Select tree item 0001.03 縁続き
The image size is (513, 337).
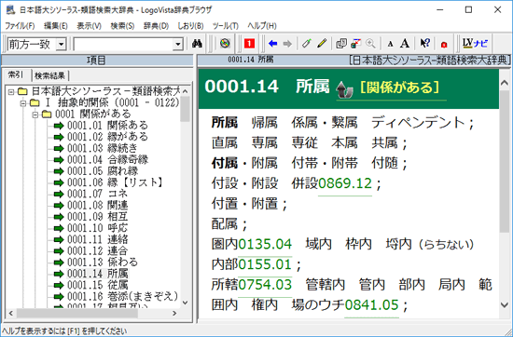click(x=102, y=148)
